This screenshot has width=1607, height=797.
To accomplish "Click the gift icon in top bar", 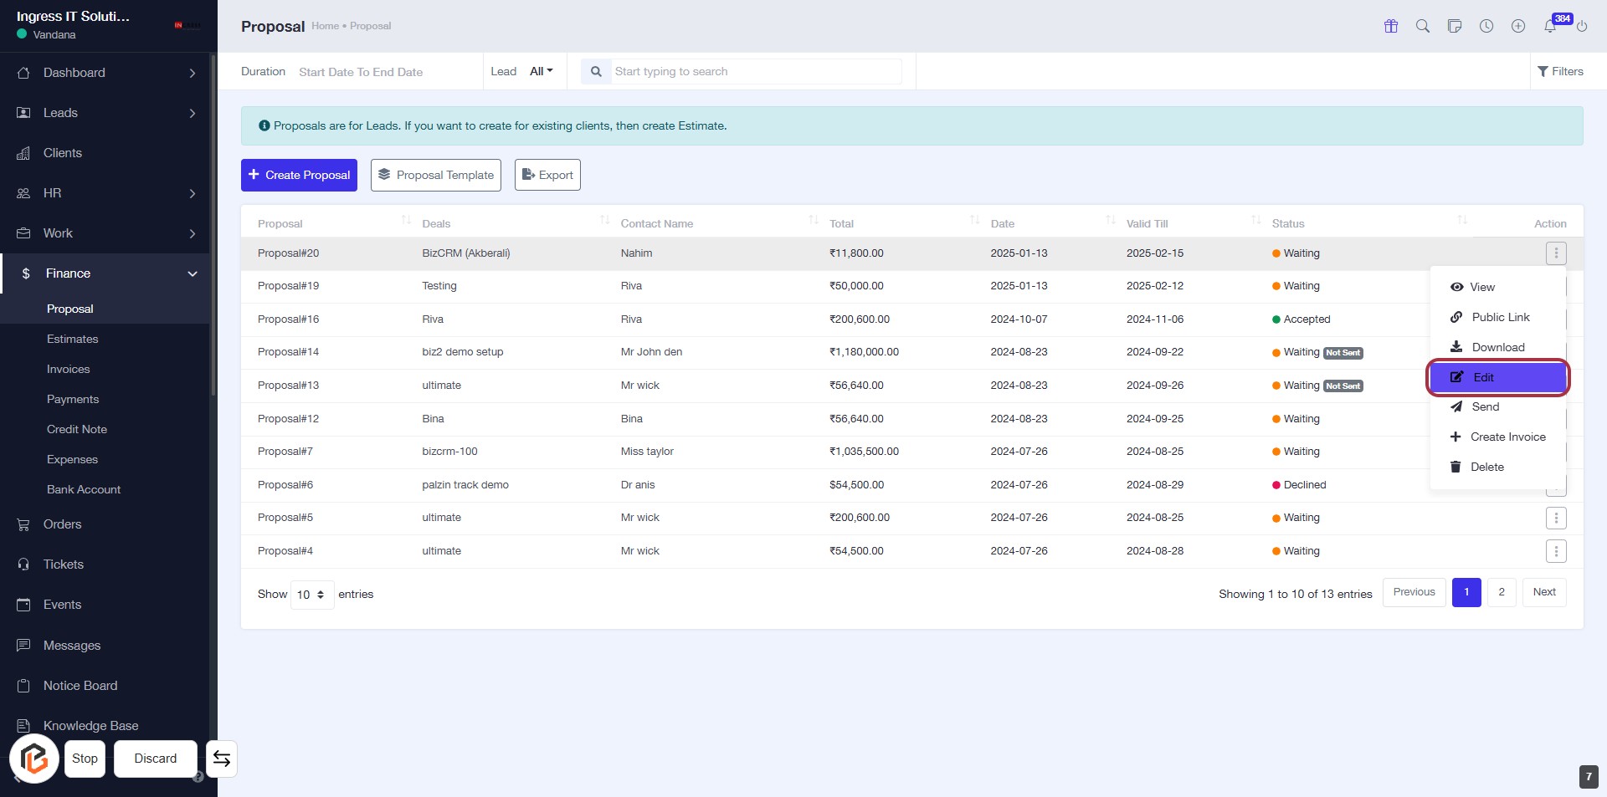I will [x=1391, y=26].
